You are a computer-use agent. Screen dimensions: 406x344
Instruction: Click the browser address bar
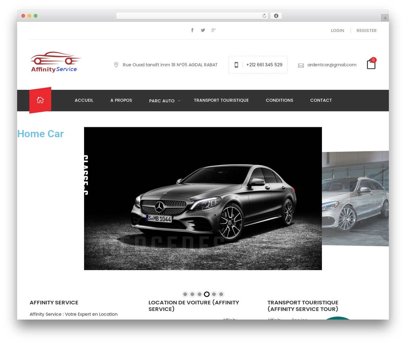pos(192,16)
